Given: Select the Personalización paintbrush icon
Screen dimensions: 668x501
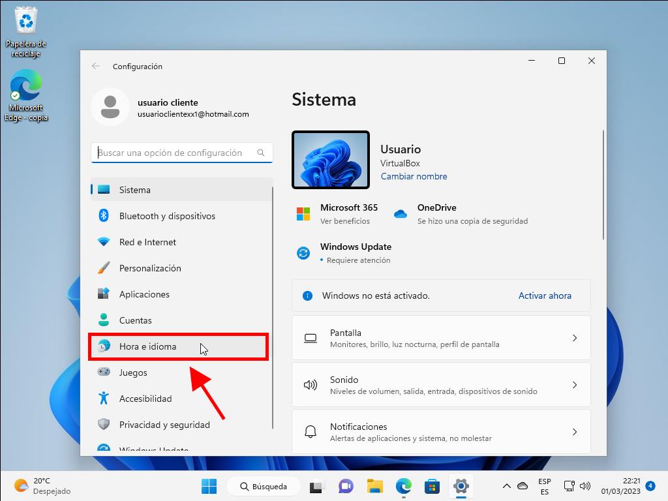Looking at the screenshot, I should click(x=103, y=268).
